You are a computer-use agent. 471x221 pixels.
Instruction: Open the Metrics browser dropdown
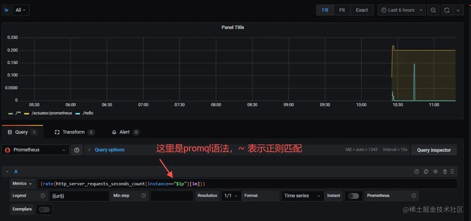tap(23, 184)
